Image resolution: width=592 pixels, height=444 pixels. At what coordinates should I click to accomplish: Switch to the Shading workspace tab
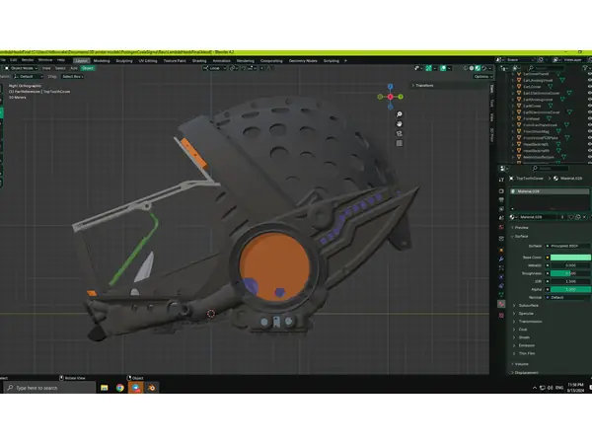pyautogui.click(x=199, y=61)
